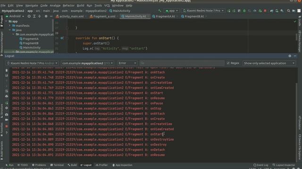Open the Event Log
Viewport: 302px width, 169px height.
coord(261,165)
